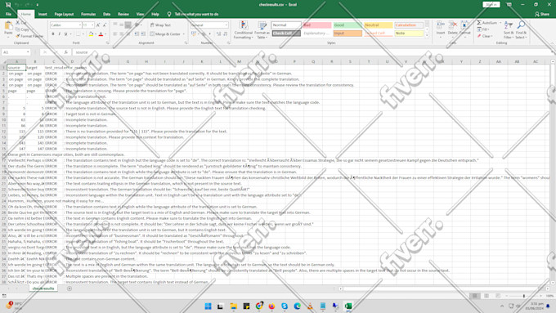The width and height of the screenshot is (556, 313).
Task: Decrease indent in Alignment group
Action: coord(137,34)
